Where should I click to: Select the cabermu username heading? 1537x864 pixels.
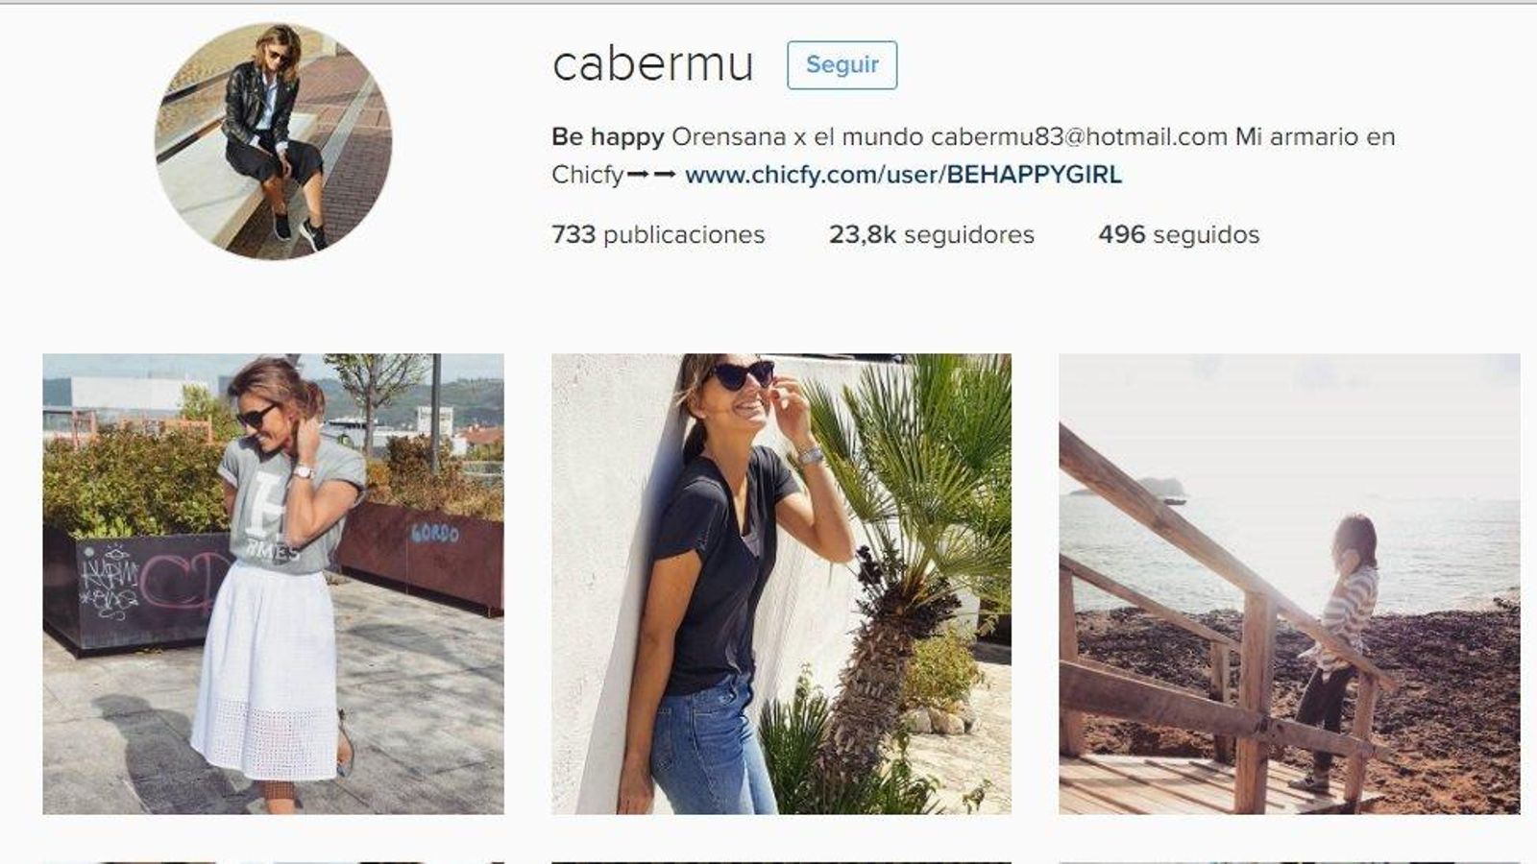click(653, 65)
